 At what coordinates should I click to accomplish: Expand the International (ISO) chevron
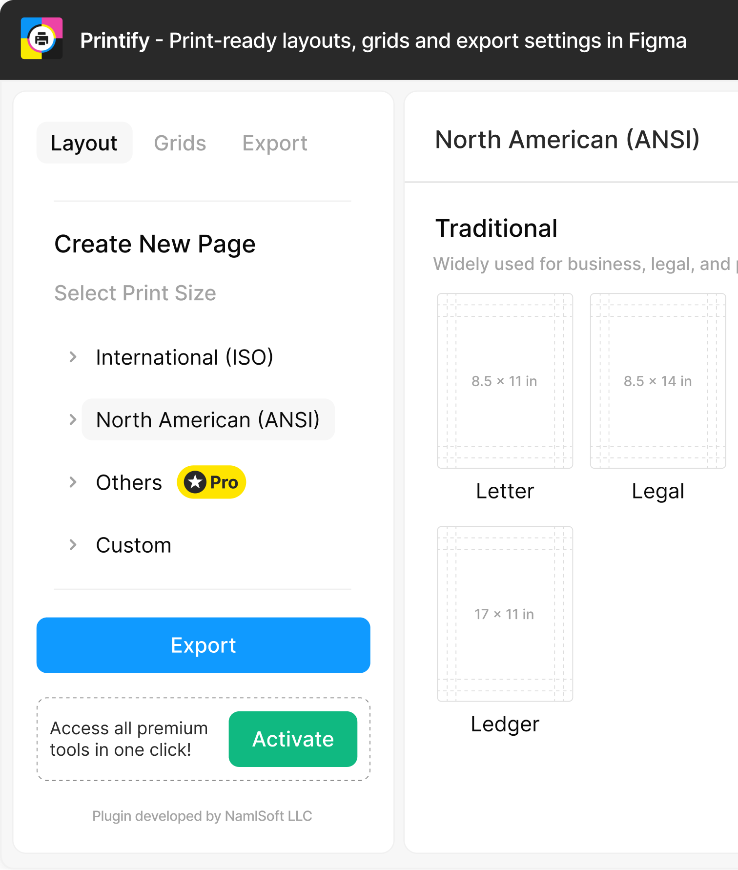coord(73,357)
